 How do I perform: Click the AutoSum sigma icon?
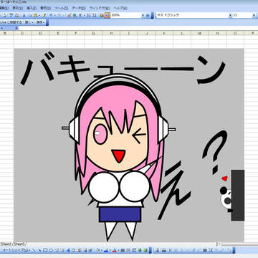pyautogui.click(x=80, y=15)
